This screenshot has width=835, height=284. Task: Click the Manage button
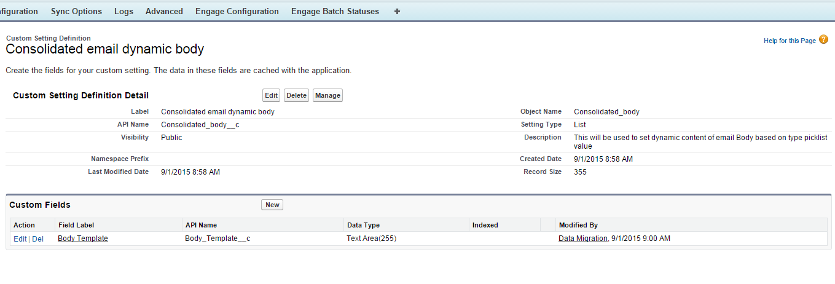pos(327,96)
